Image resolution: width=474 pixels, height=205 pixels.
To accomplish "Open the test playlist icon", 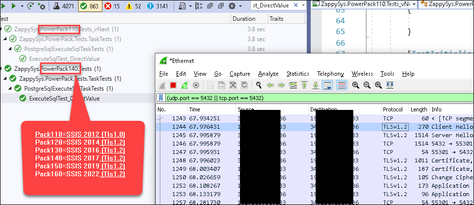I will [x=182, y=6].
